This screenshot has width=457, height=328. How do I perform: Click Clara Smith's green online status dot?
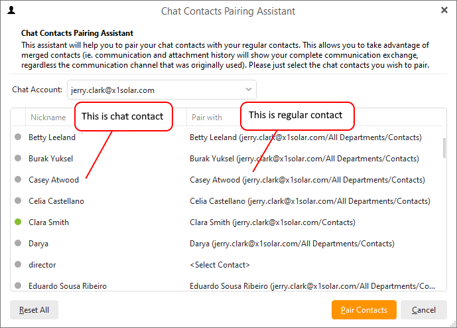pyautogui.click(x=18, y=222)
